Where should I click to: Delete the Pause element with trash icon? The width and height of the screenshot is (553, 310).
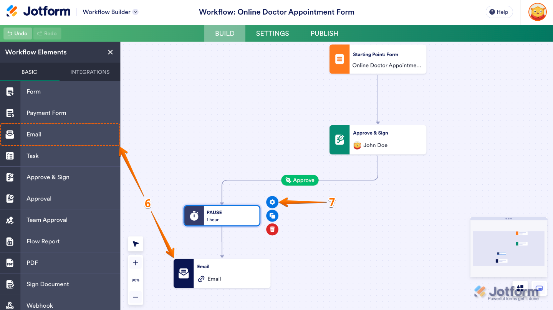pyautogui.click(x=272, y=230)
